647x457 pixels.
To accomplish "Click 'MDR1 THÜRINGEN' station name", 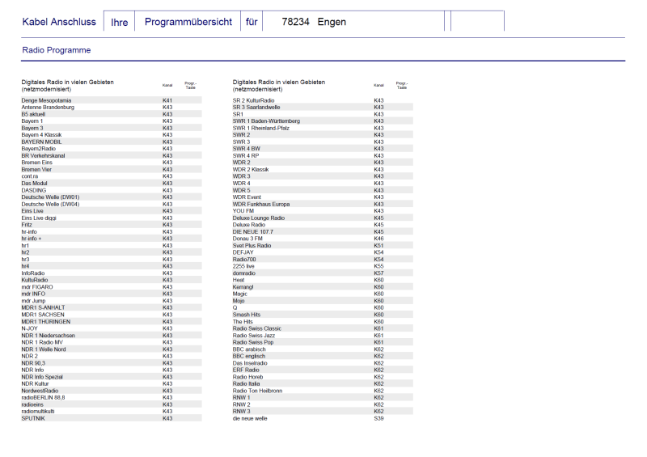I will click(x=46, y=322).
